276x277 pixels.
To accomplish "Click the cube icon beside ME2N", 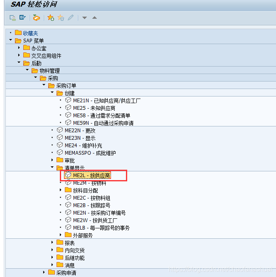I will (68, 213).
